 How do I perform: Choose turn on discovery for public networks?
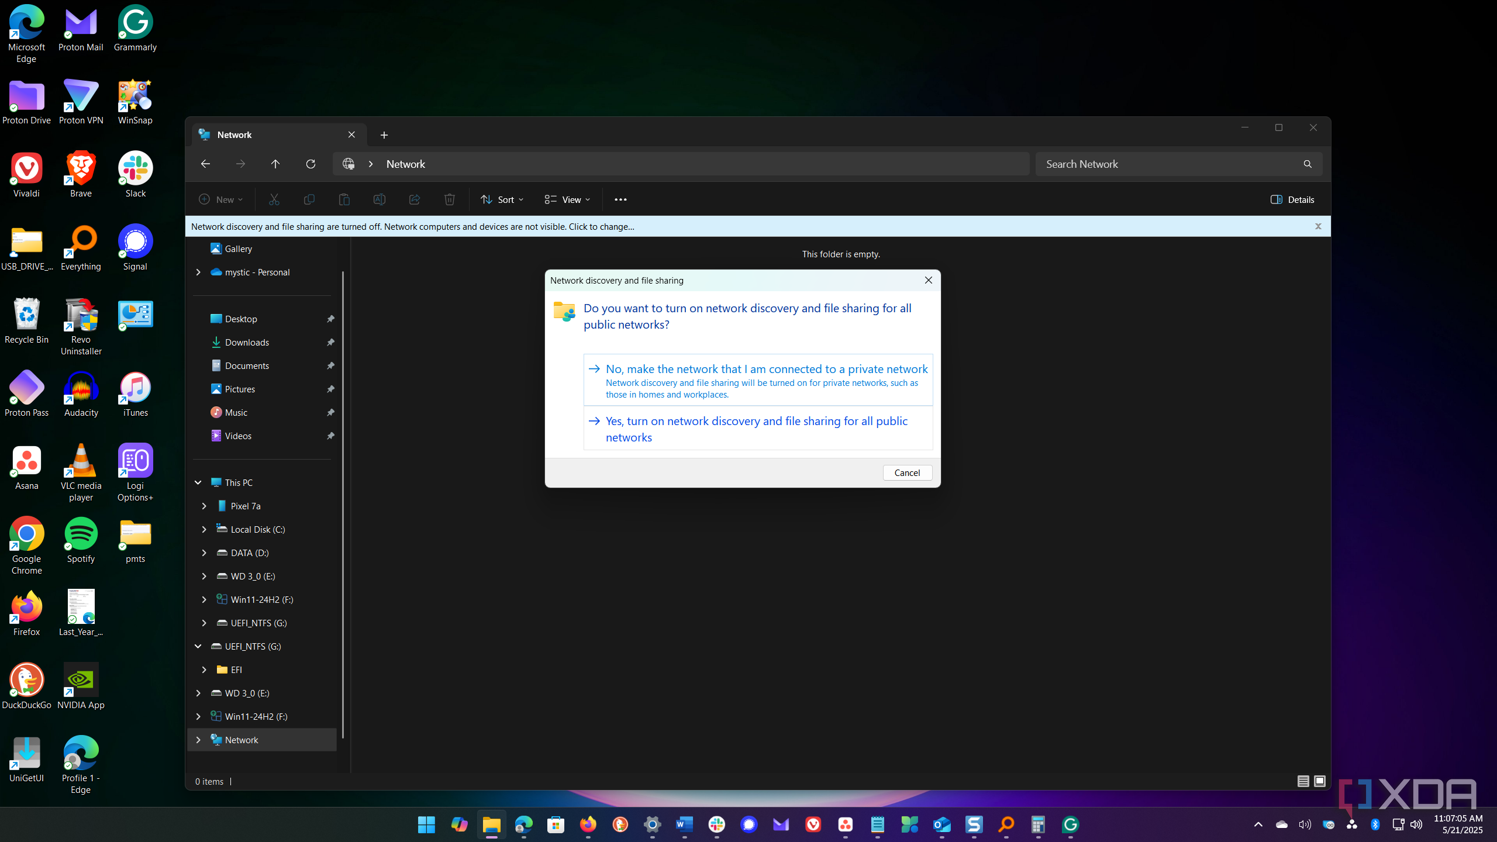[758, 429]
